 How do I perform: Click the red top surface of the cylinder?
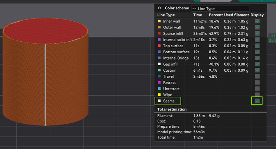click(46, 31)
